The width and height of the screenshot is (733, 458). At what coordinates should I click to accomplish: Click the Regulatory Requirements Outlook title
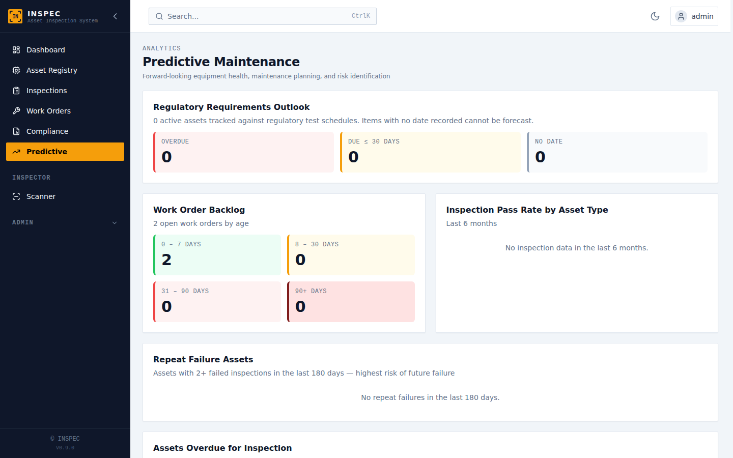[x=232, y=107]
